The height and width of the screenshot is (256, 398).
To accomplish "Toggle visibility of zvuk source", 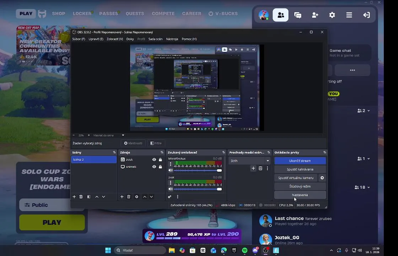I will 154,160.
